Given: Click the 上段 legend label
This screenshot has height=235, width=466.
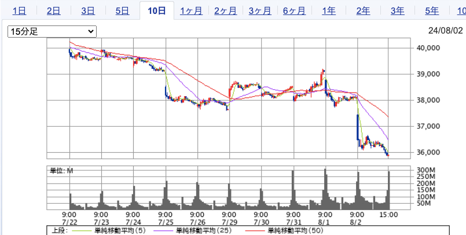Looking at the screenshot, I should 60,230.
